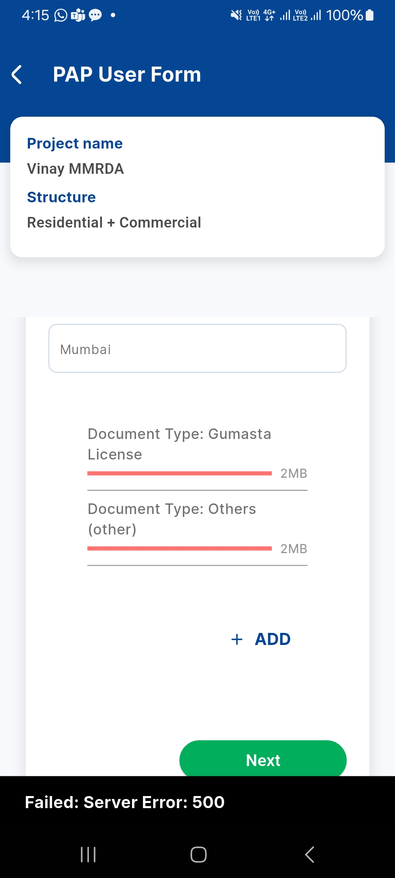Click the plus icon beside ADD
The height and width of the screenshot is (878, 395).
click(237, 639)
